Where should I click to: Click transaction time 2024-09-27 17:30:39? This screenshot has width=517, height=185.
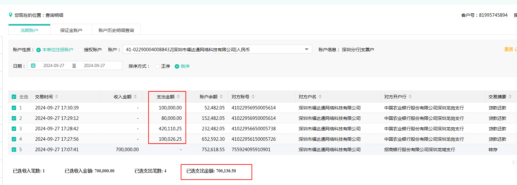point(57,108)
